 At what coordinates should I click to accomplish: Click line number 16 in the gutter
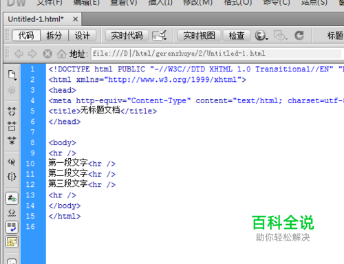coord(30,227)
